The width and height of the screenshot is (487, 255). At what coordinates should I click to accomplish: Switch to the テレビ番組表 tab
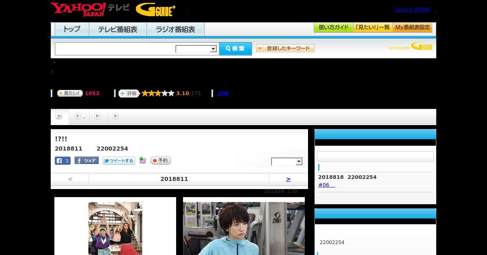(x=118, y=29)
